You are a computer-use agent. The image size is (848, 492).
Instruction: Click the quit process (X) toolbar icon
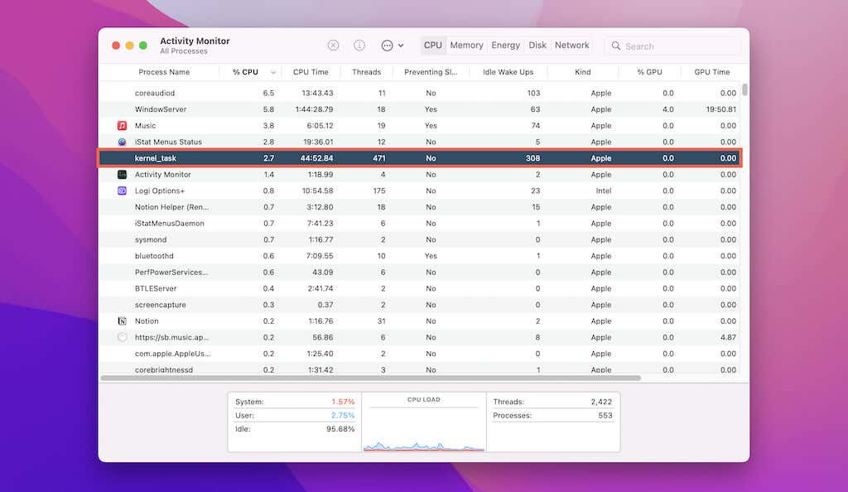(334, 45)
